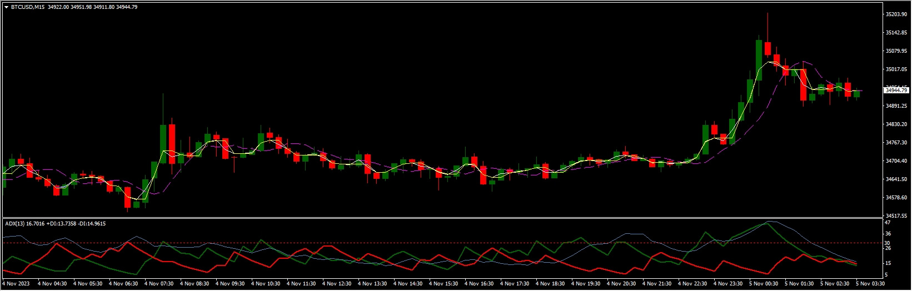The height and width of the screenshot is (291, 912).
Task: Click the 35203.90 price axis label
Action: pos(896,14)
